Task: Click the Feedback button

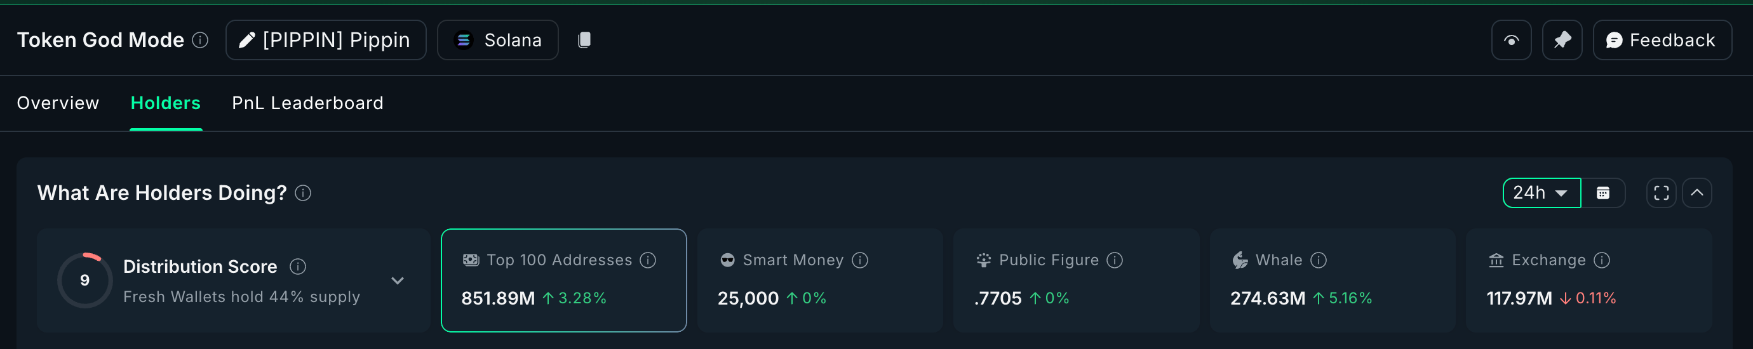Action: (x=1661, y=40)
